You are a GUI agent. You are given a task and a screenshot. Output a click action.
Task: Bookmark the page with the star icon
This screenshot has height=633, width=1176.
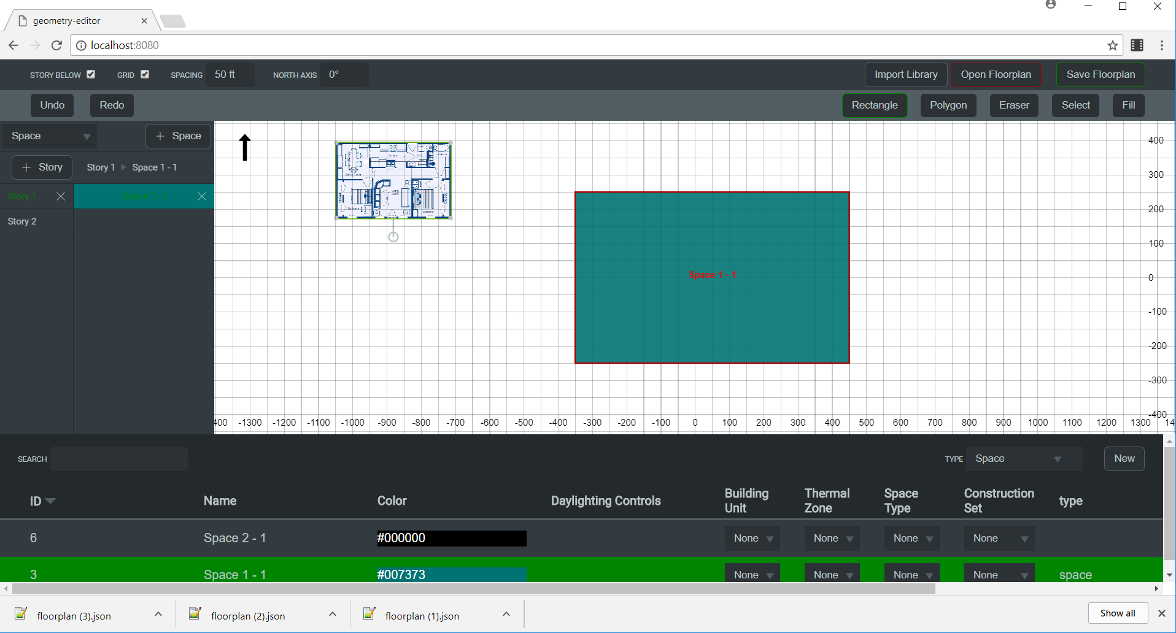pyautogui.click(x=1112, y=45)
